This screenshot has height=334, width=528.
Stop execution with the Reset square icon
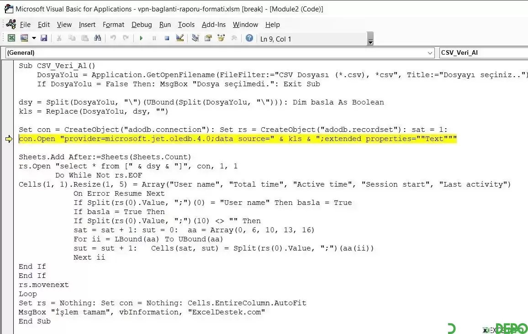[x=167, y=38]
